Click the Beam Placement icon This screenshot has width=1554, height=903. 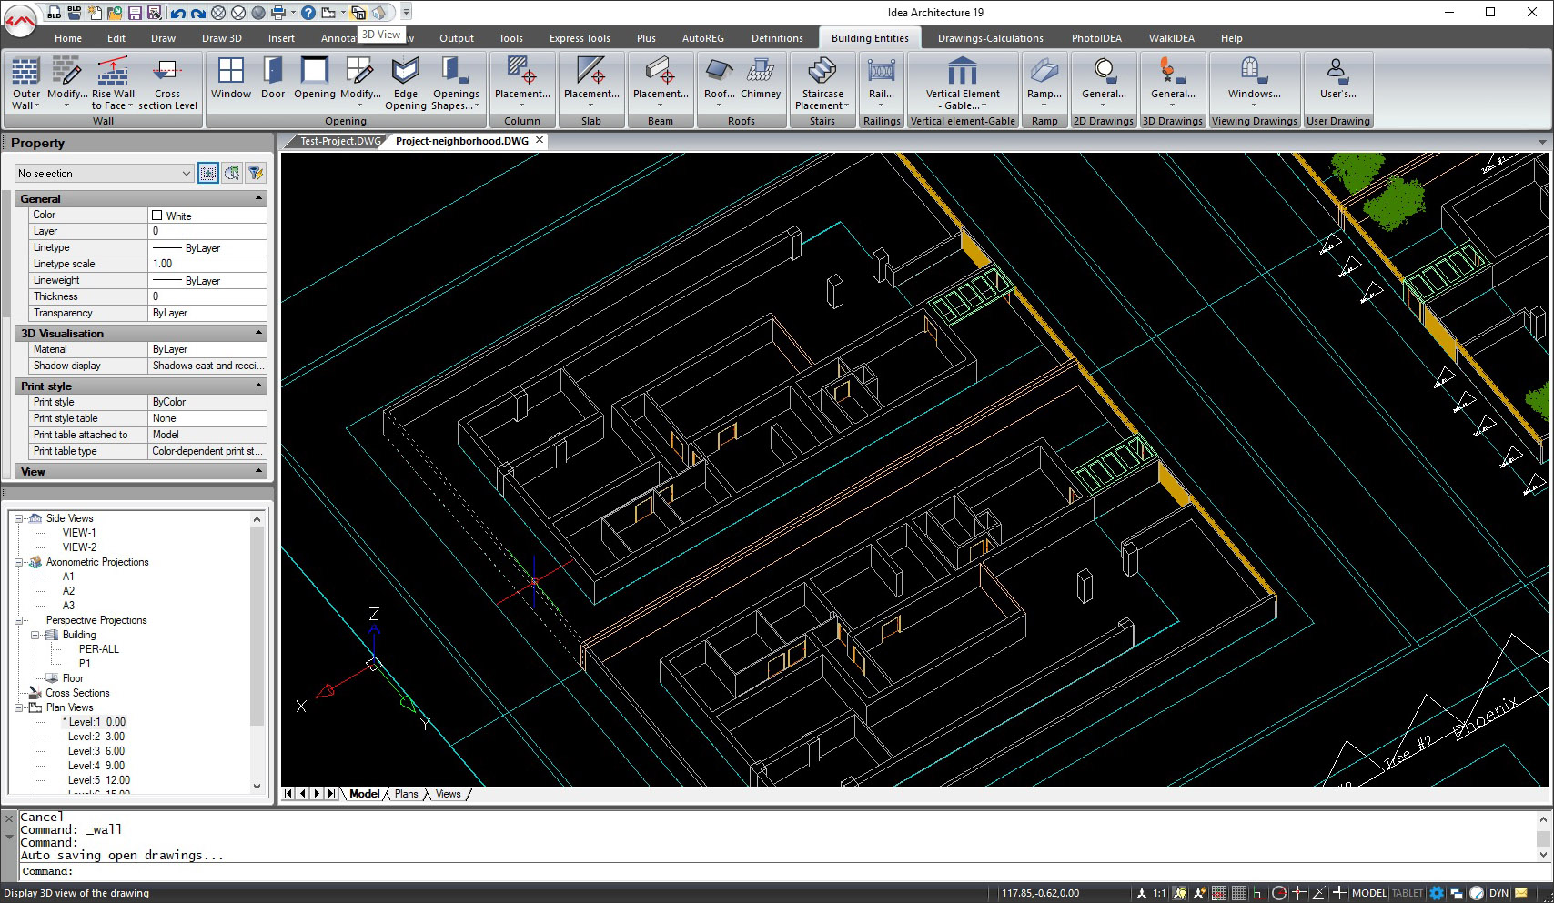661,70
